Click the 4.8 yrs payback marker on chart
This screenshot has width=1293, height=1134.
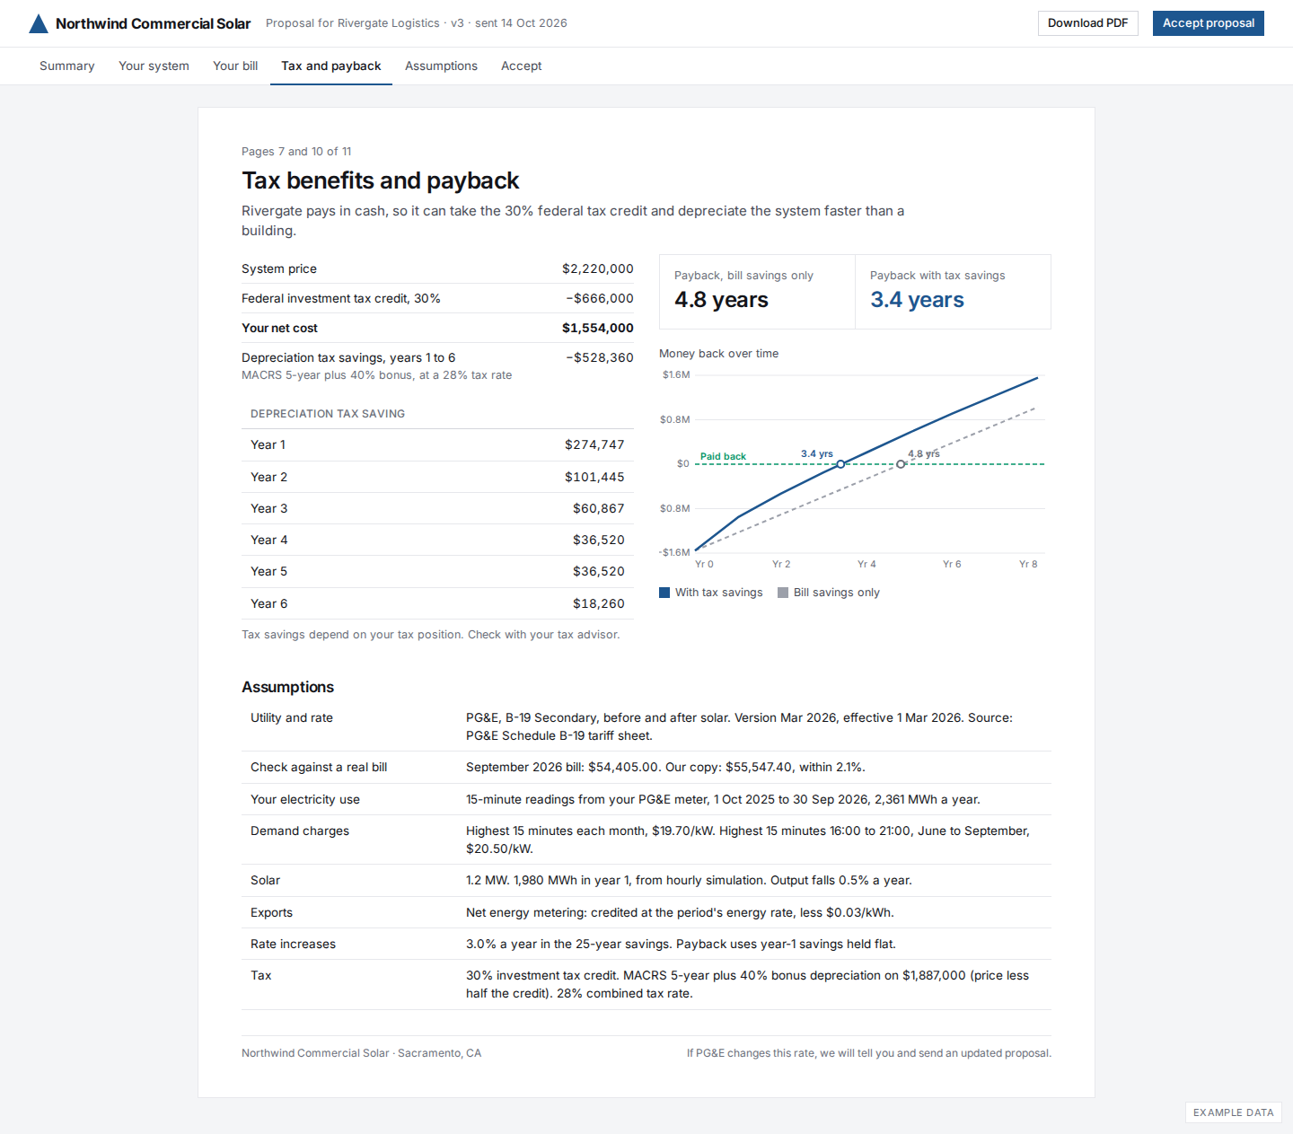pos(901,464)
